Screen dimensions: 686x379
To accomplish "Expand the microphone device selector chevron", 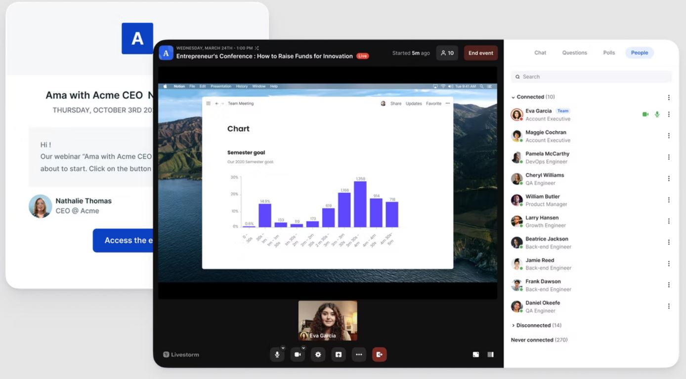I will tap(283, 348).
